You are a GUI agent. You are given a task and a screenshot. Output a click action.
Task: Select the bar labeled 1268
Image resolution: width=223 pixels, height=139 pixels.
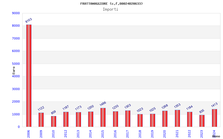coord(165,119)
